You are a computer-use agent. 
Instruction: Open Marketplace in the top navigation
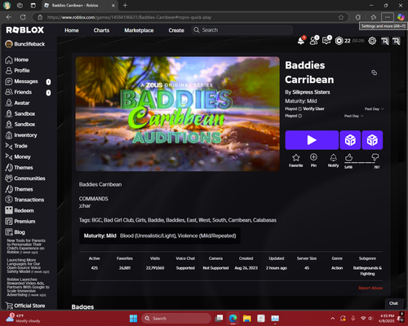[x=139, y=30]
